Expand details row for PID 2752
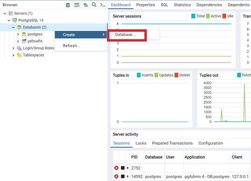This screenshot has height=181, width=251. coord(128,168)
